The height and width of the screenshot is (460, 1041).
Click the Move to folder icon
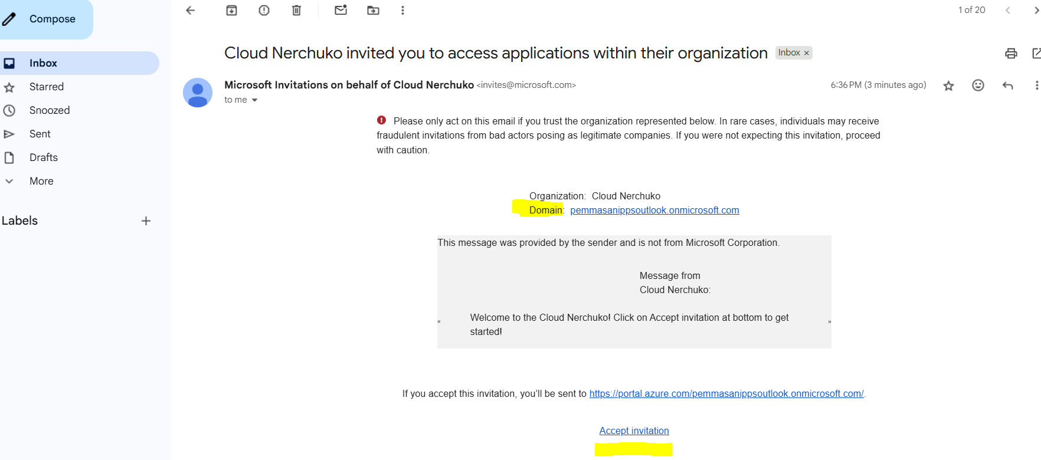point(373,10)
